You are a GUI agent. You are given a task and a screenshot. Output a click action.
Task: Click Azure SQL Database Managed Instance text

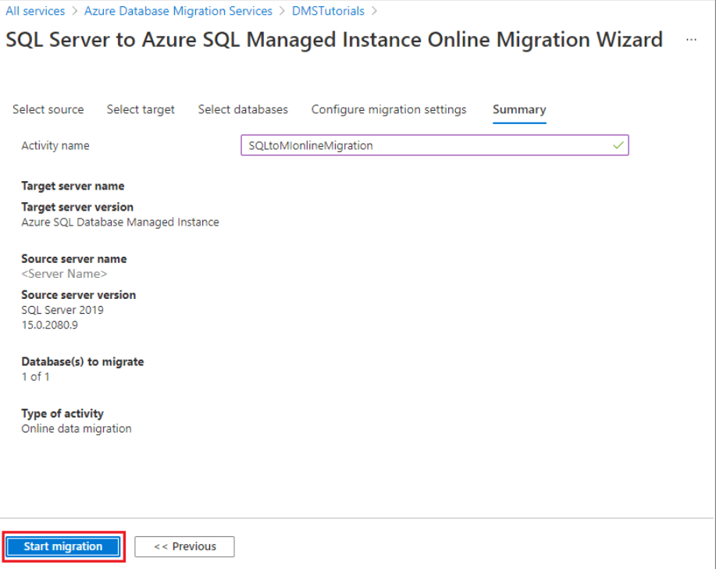pyautogui.click(x=120, y=222)
